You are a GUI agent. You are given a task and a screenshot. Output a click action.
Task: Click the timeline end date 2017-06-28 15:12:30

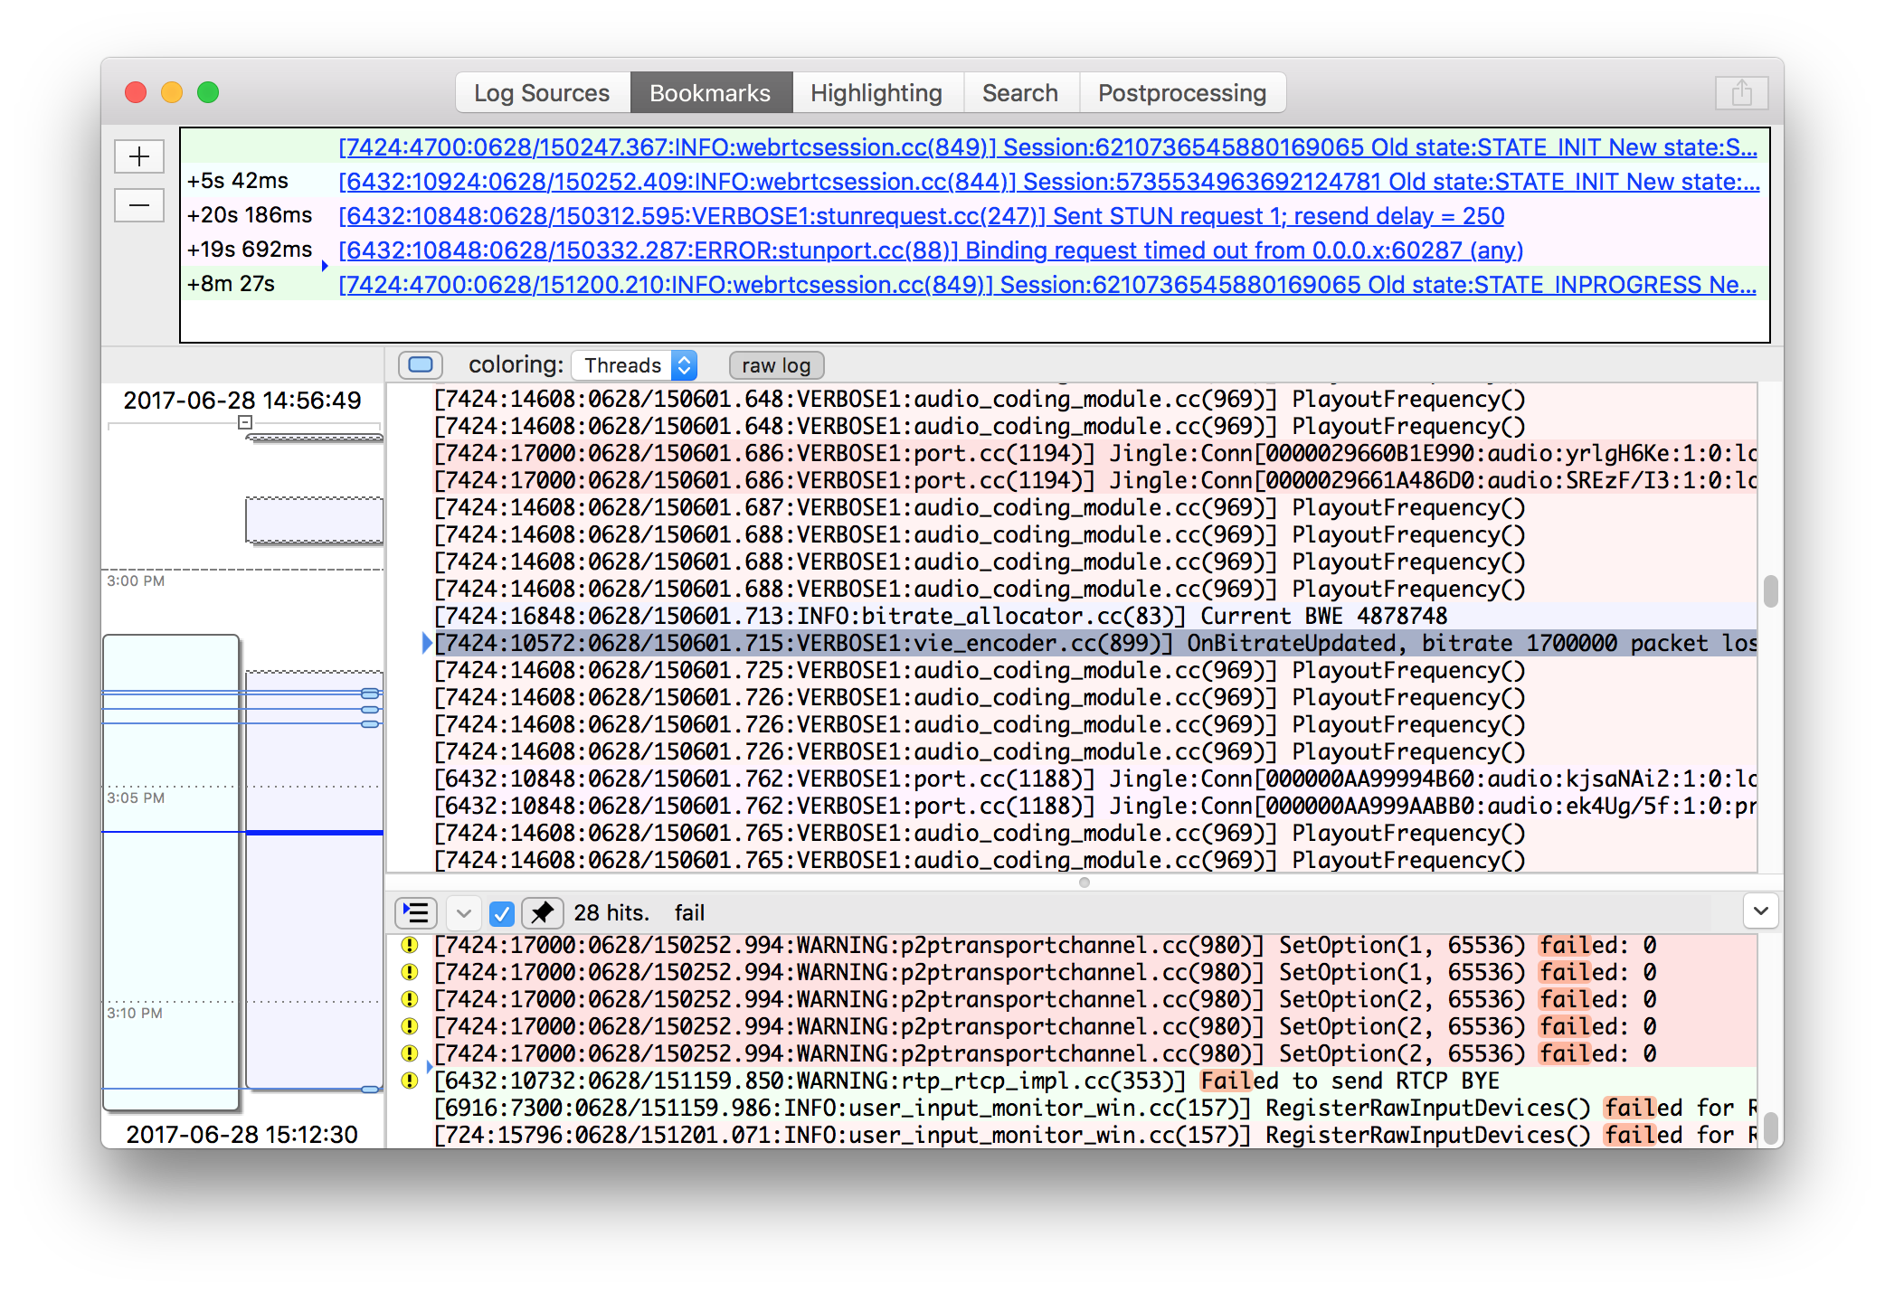point(242,1135)
